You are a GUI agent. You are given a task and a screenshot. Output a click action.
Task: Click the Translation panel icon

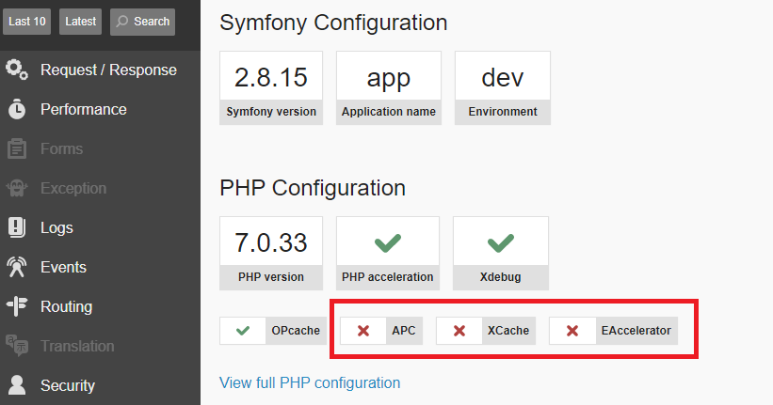(x=17, y=346)
